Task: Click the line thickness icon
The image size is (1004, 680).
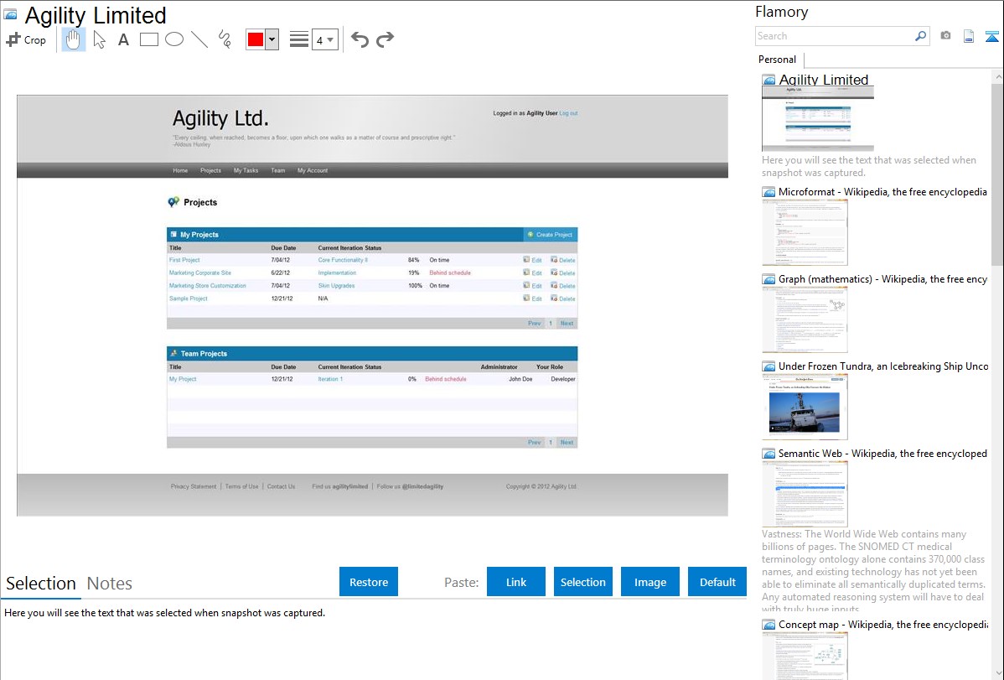Action: point(299,39)
